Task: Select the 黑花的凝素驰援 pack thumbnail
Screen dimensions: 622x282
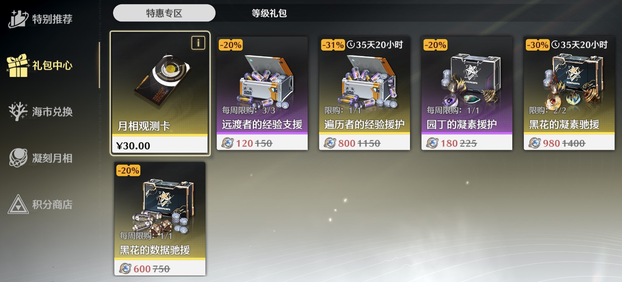Action: [x=569, y=78]
